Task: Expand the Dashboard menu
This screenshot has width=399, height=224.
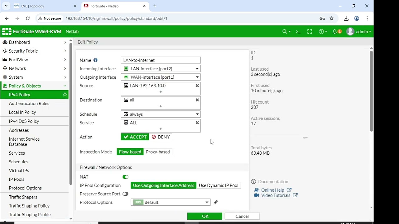Action: (35, 42)
